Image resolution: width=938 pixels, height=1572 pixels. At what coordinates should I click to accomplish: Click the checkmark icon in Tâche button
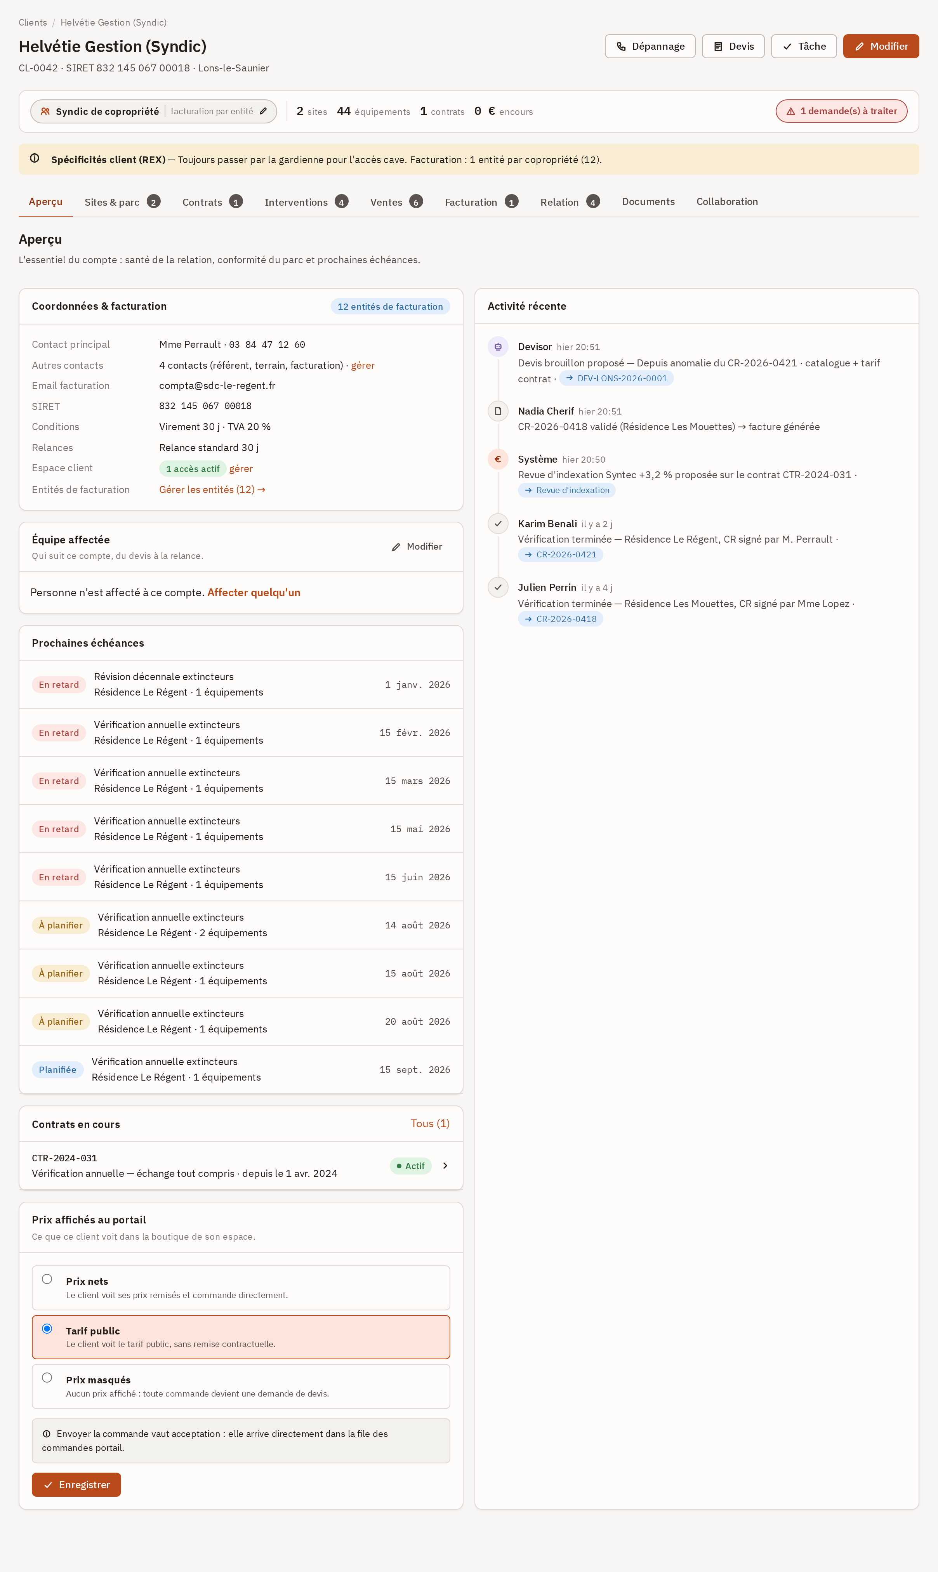coord(787,46)
